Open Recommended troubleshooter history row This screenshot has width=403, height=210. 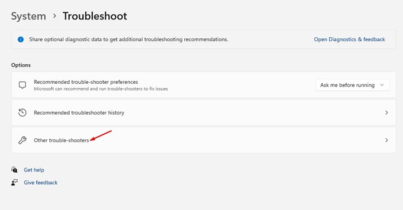point(204,112)
